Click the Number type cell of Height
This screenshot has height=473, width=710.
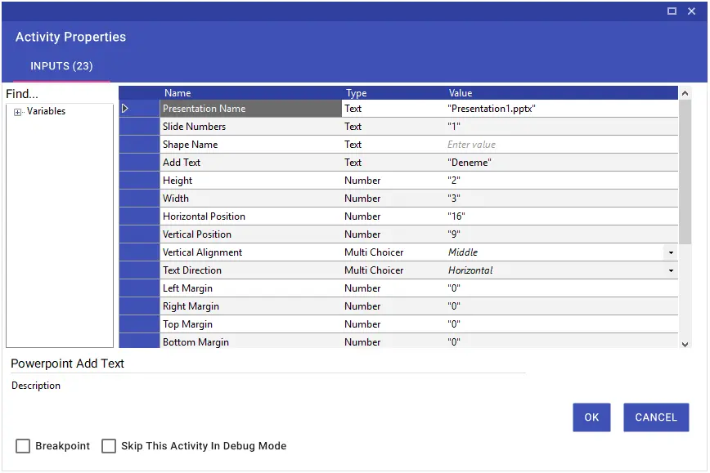click(393, 181)
